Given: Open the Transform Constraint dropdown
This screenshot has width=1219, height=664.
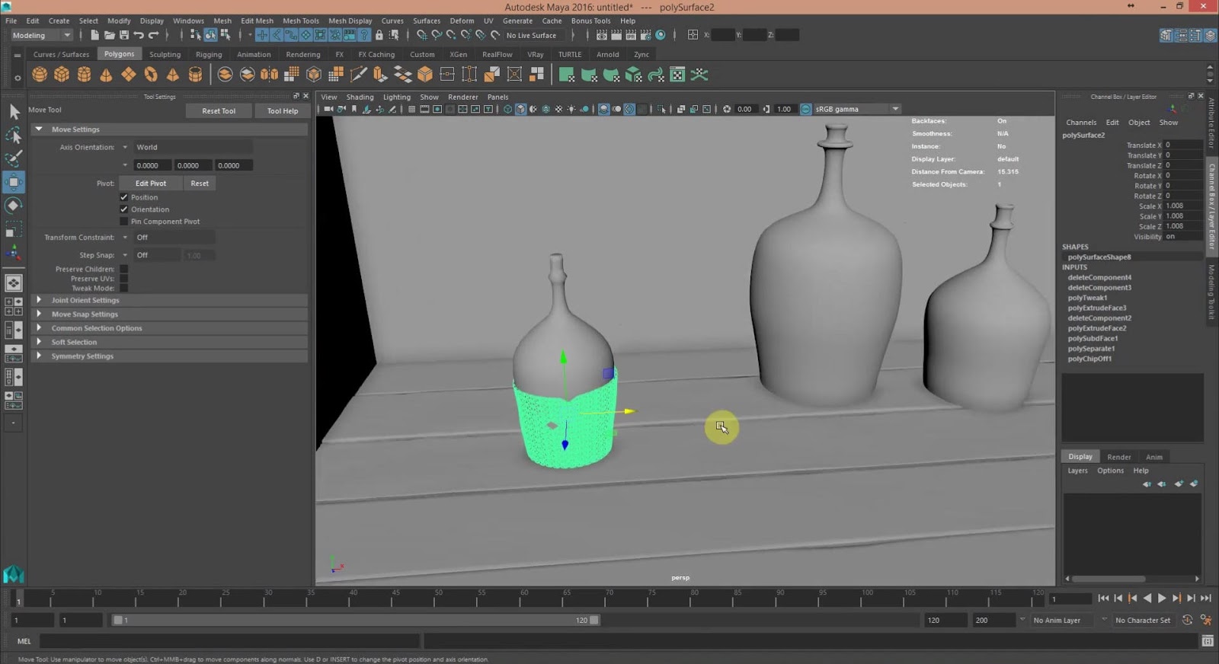Looking at the screenshot, I should tap(174, 238).
